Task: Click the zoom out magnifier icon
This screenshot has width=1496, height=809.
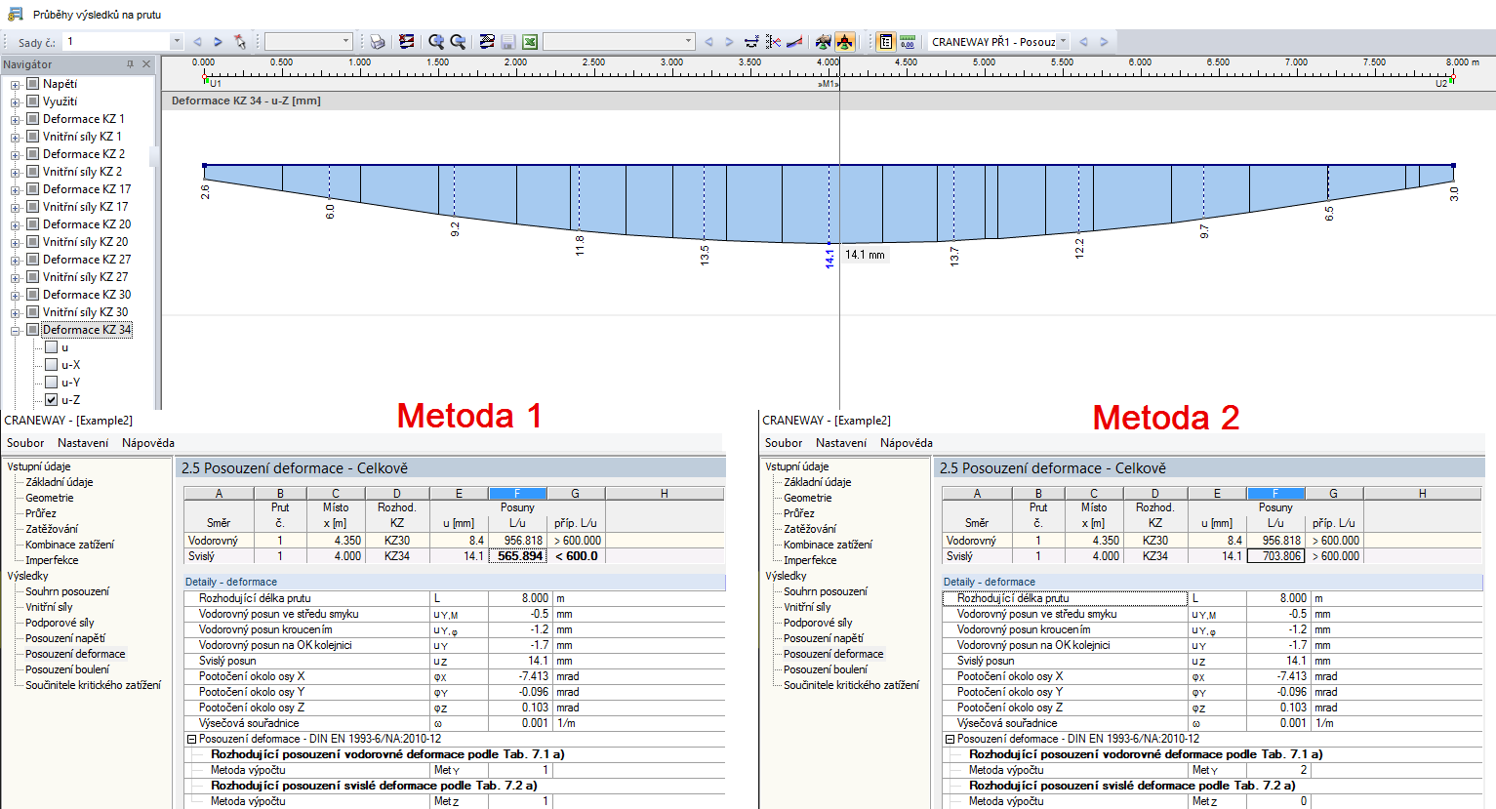Action: (457, 42)
